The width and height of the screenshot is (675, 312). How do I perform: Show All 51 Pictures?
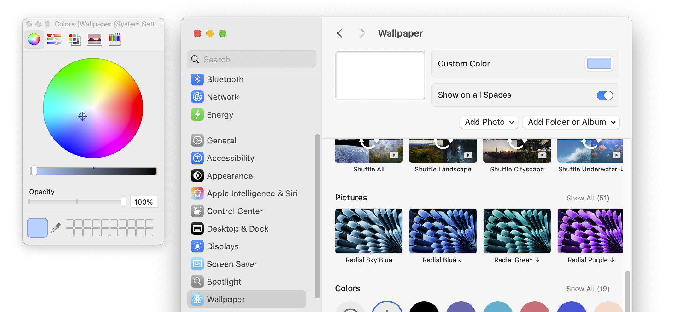coord(588,198)
